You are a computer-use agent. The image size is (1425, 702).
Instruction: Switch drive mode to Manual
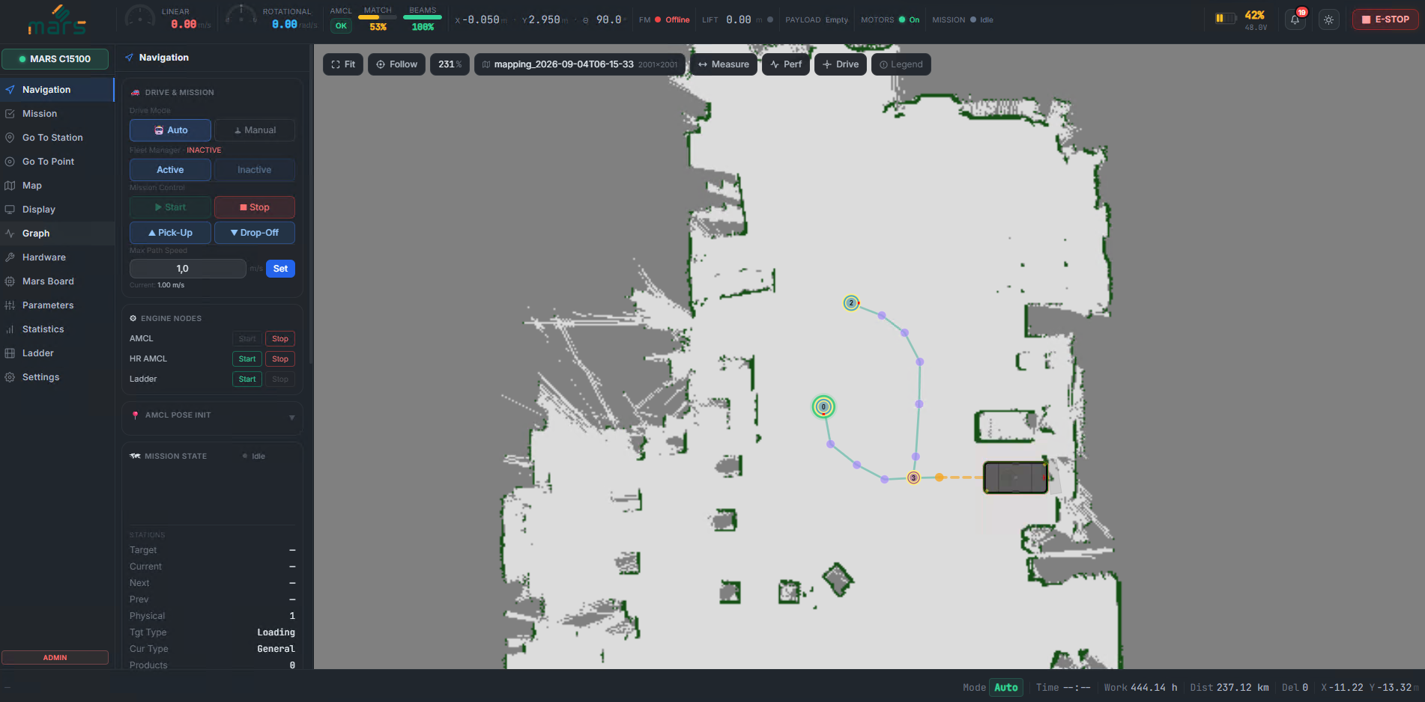click(x=255, y=130)
